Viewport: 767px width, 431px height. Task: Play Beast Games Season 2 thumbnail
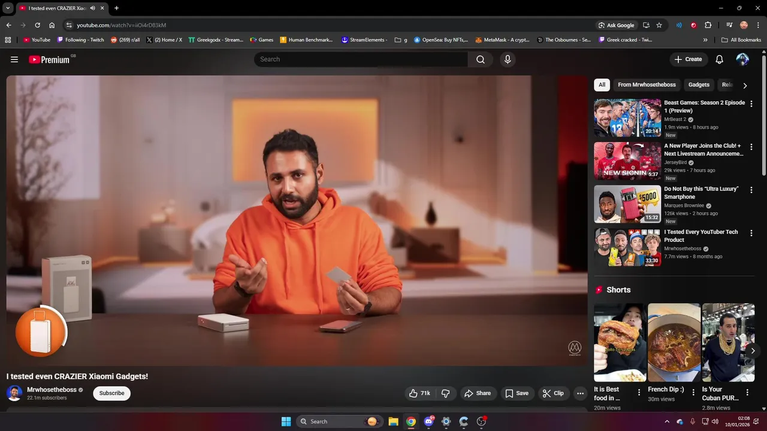627,118
